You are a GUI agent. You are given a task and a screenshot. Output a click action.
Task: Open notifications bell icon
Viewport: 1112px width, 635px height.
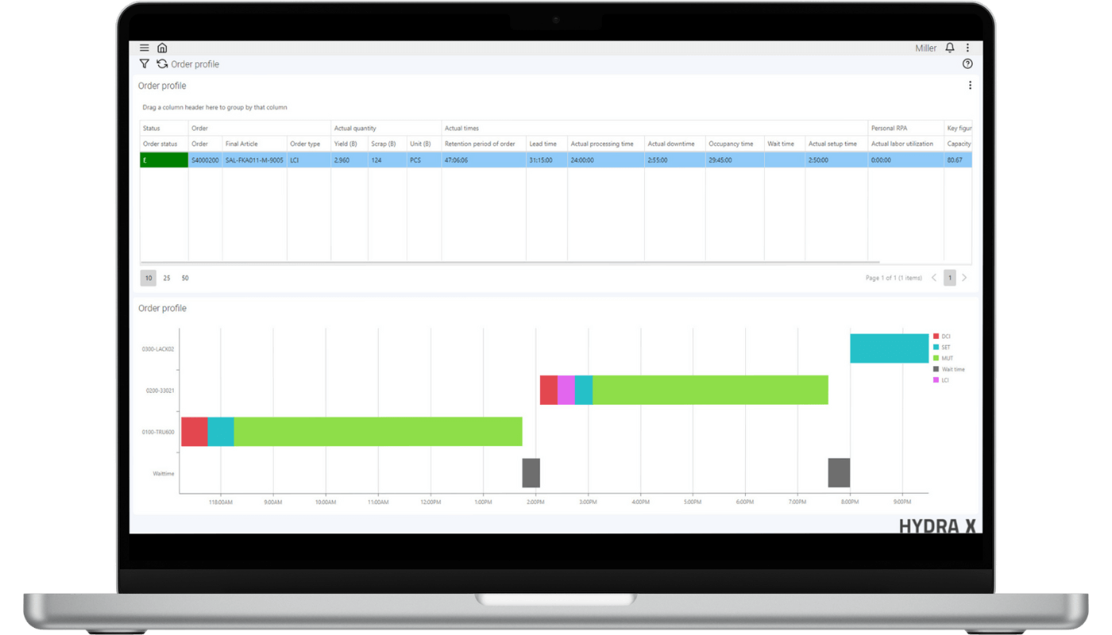pyautogui.click(x=950, y=48)
